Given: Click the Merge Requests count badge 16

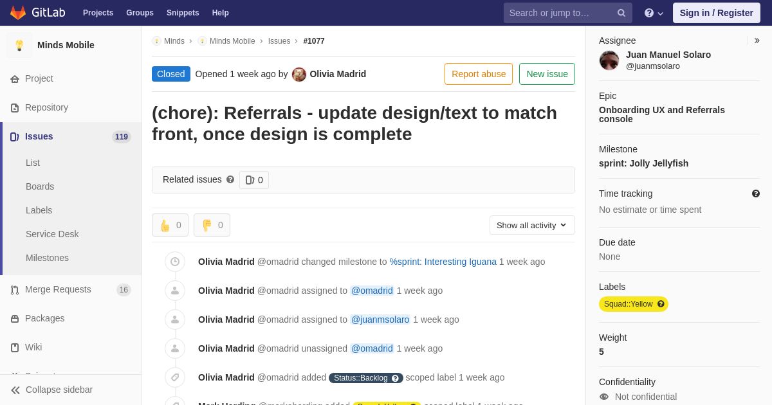Looking at the screenshot, I should [x=124, y=290].
